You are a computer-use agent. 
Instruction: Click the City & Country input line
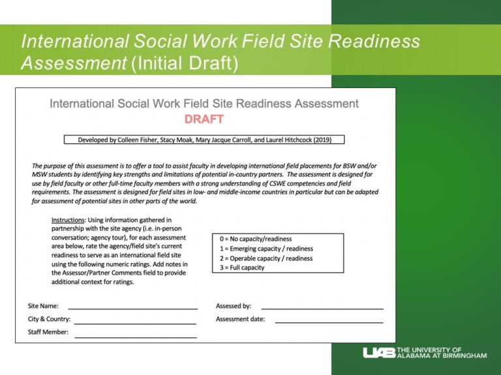[134, 321]
